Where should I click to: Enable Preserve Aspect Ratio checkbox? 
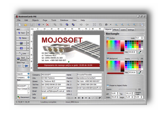point(108,85)
